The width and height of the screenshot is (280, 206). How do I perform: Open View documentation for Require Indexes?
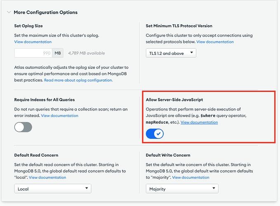coord(59,116)
